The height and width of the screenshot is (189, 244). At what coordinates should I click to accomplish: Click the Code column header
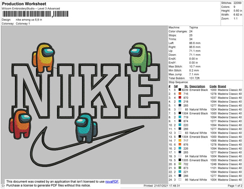213,86
